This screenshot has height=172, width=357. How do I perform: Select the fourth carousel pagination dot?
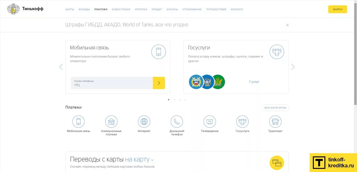coord(185,100)
